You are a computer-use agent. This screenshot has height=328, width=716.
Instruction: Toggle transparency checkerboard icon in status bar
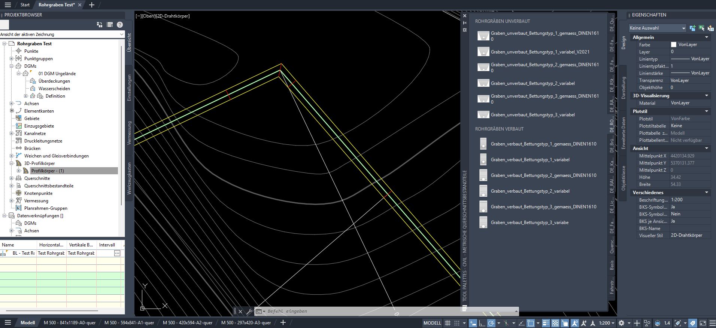555,323
